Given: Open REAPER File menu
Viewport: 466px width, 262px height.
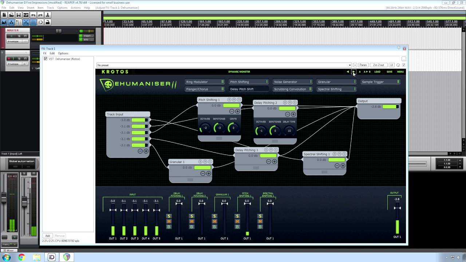Looking at the screenshot, I should click(x=4, y=8).
